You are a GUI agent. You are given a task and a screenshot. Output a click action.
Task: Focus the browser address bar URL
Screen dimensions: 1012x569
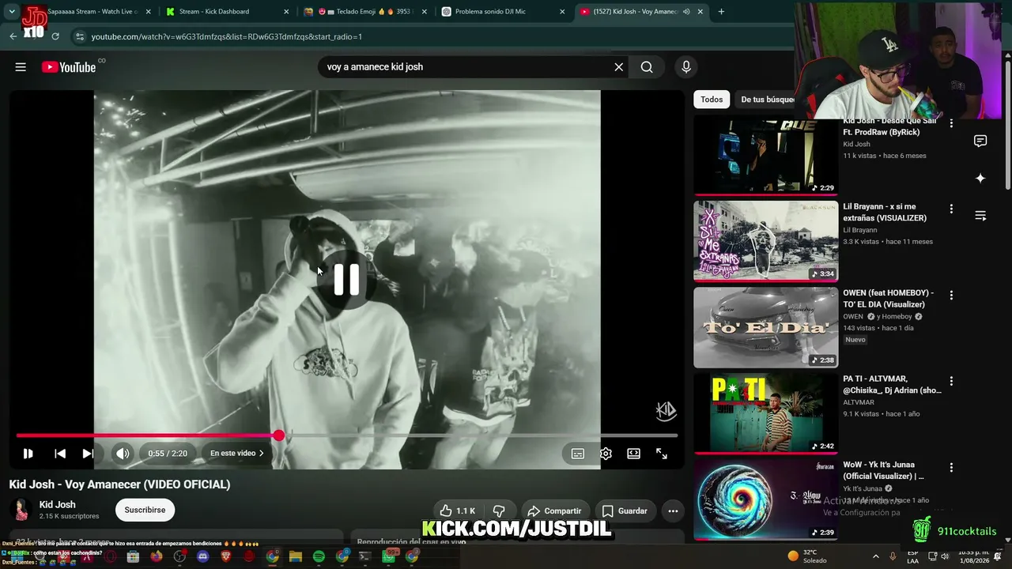click(x=226, y=36)
